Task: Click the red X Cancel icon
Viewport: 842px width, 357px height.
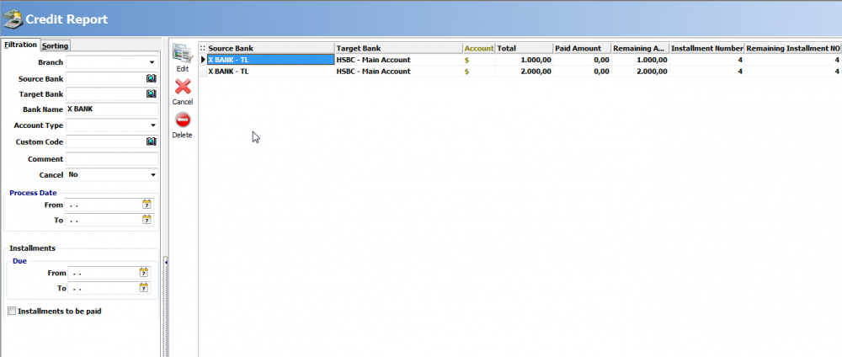Action: pos(183,87)
